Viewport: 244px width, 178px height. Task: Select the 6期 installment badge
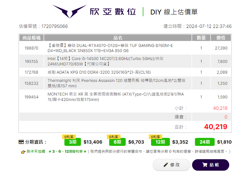tap(117, 142)
